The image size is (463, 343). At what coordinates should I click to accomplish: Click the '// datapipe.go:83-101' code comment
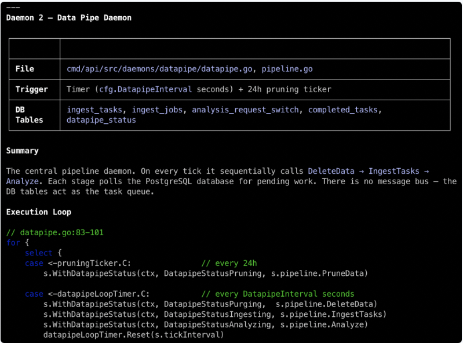(55, 232)
